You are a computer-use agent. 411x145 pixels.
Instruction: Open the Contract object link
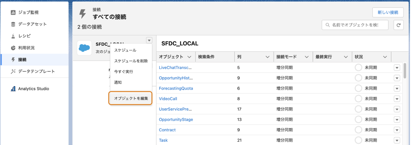click(167, 130)
